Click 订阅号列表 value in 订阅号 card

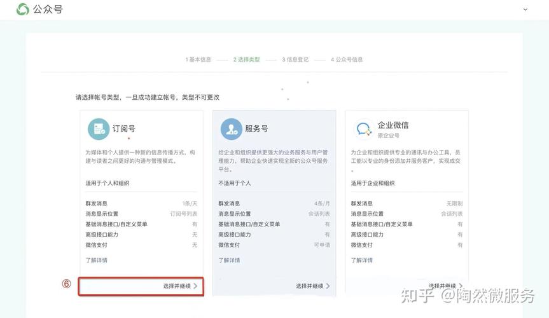click(184, 214)
